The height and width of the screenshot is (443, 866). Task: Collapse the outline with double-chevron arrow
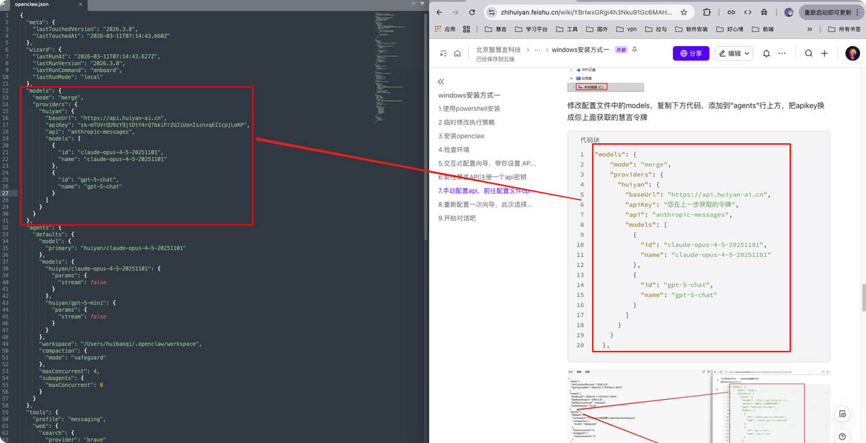point(441,81)
